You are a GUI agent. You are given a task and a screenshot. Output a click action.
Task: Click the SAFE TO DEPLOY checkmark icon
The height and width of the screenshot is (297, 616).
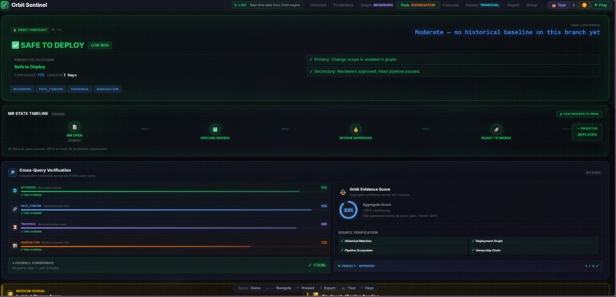pos(15,45)
